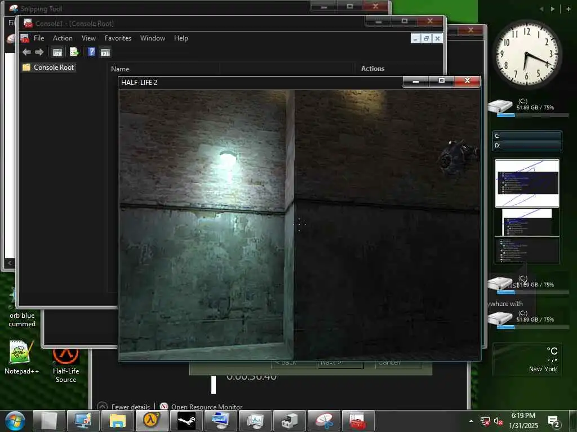
Task: Click the Export List toolbar icon
Action: point(74,52)
